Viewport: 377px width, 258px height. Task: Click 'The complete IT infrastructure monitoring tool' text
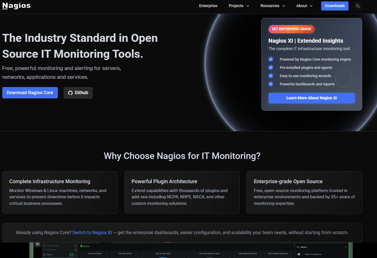pos(309,49)
